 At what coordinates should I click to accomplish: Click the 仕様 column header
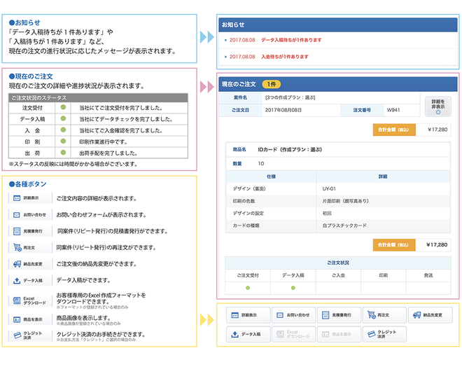point(271,176)
